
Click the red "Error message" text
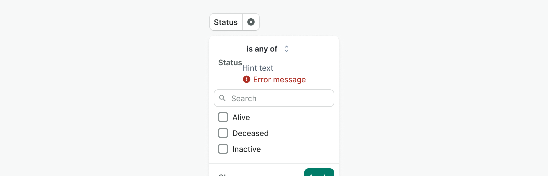coord(279,80)
